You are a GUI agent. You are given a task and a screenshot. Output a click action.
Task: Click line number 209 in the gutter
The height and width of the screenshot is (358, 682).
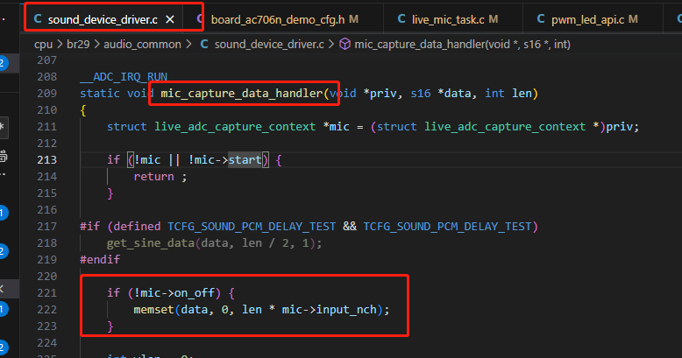tap(47, 94)
